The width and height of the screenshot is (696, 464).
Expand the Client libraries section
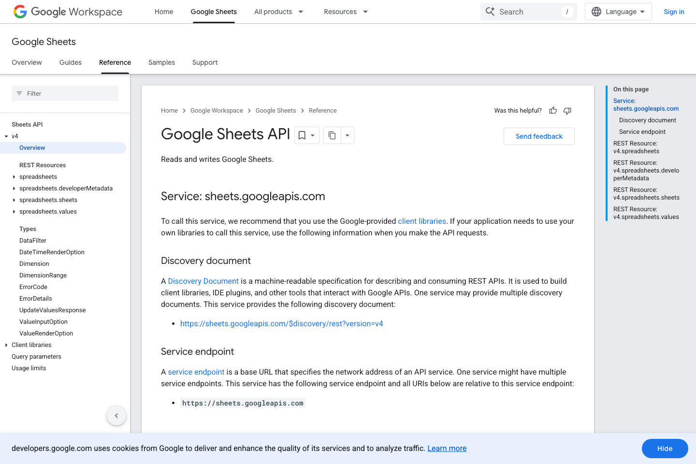[x=6, y=345]
